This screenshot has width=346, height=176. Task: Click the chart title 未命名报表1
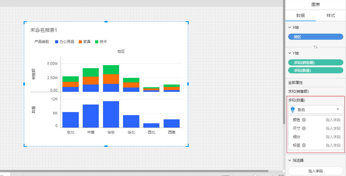click(x=44, y=30)
